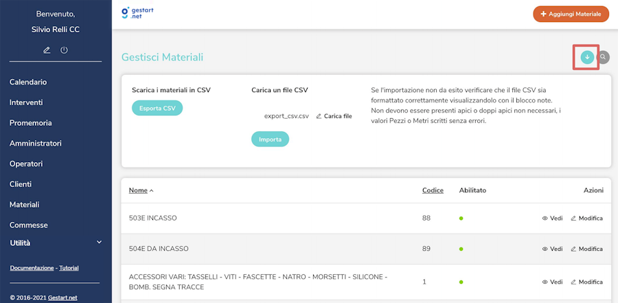This screenshot has height=303, width=618.
Task: Click the Esporta CSV button
Action: click(x=157, y=108)
